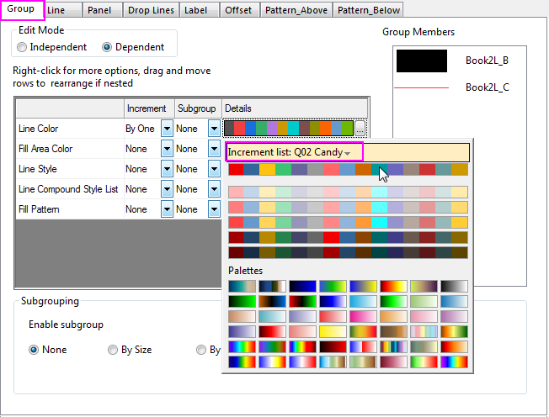Select Independent edit mode
549x417 pixels.
click(23, 47)
